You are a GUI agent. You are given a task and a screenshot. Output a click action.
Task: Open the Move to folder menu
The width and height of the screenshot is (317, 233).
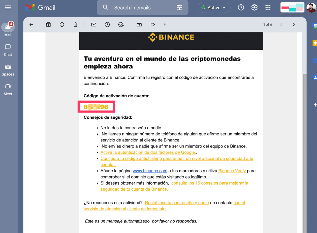point(139,24)
